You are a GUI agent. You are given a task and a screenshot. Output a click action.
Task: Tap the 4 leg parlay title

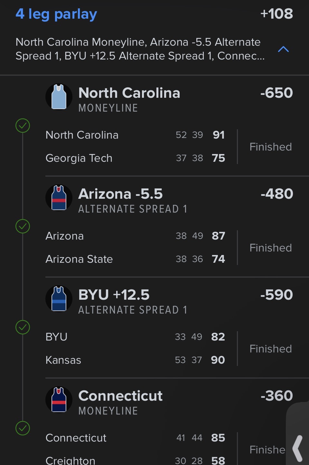click(x=56, y=14)
